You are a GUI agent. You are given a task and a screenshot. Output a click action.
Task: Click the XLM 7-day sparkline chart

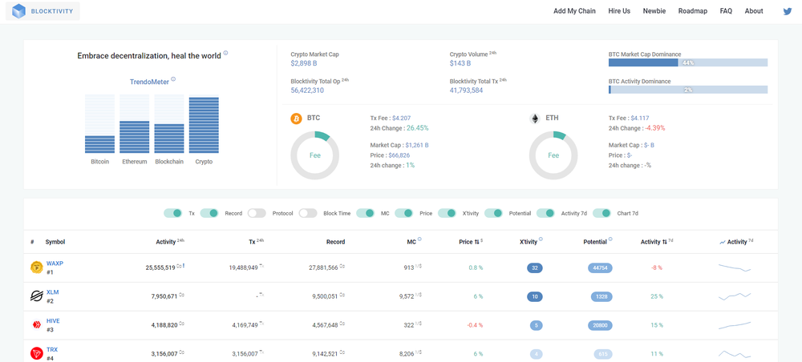click(735, 296)
